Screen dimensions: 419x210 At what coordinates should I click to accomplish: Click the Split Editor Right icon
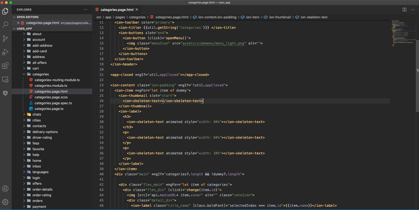pos(404,10)
